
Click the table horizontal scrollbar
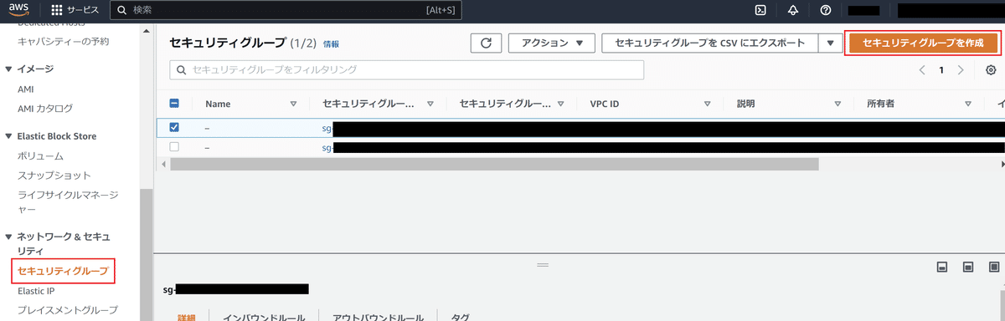click(x=494, y=165)
